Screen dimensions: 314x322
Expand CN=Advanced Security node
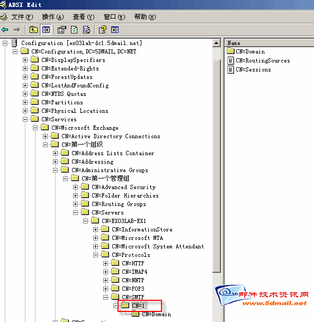[75, 187]
